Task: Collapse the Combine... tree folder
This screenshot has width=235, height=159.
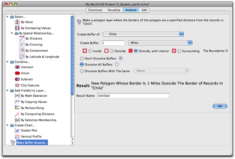Action: click(7, 62)
